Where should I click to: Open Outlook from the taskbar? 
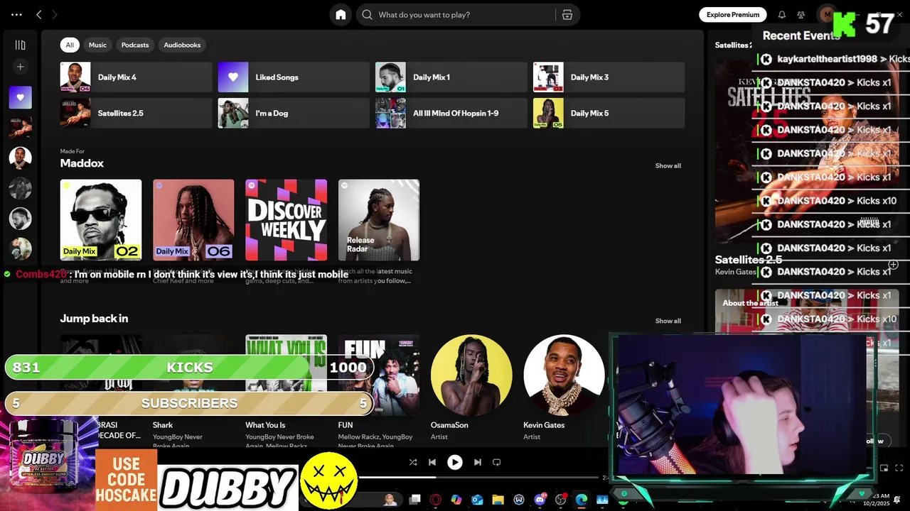(x=477, y=500)
